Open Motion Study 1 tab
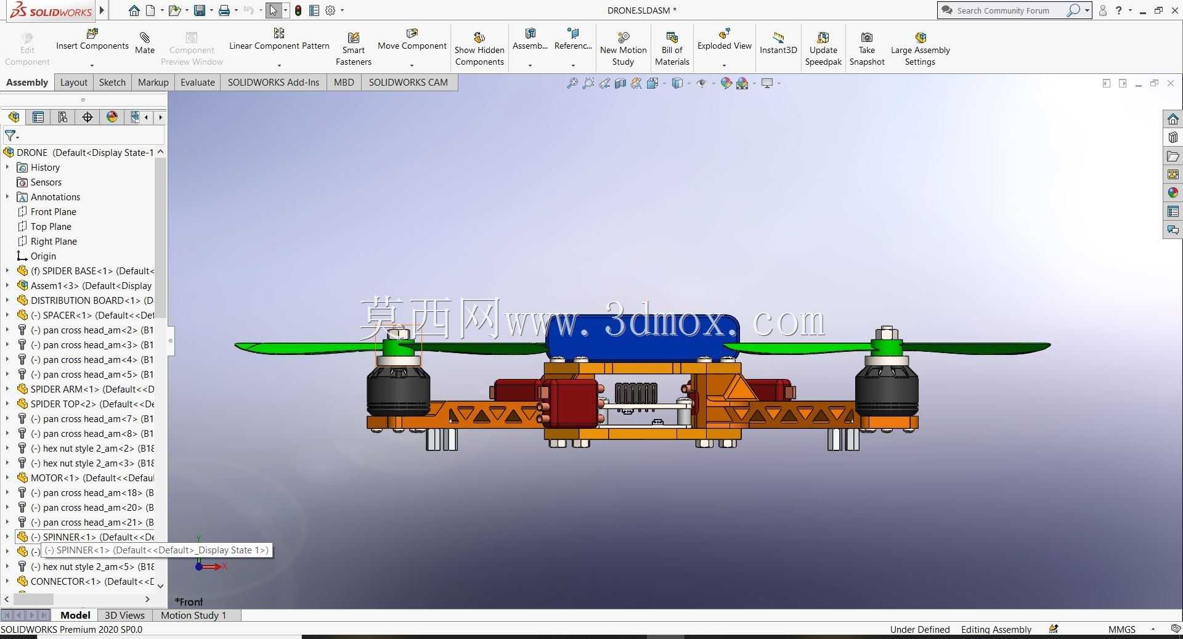 (x=193, y=615)
